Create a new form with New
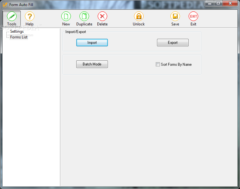240x189 pixels. pyautogui.click(x=66, y=19)
